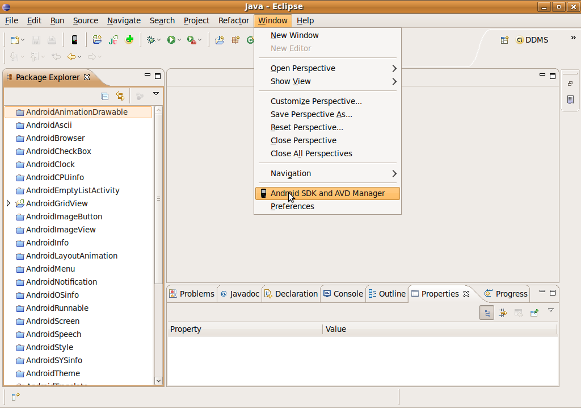Click the New Java Project icon
Image resolution: width=581 pixels, height=408 pixels.
[220, 40]
